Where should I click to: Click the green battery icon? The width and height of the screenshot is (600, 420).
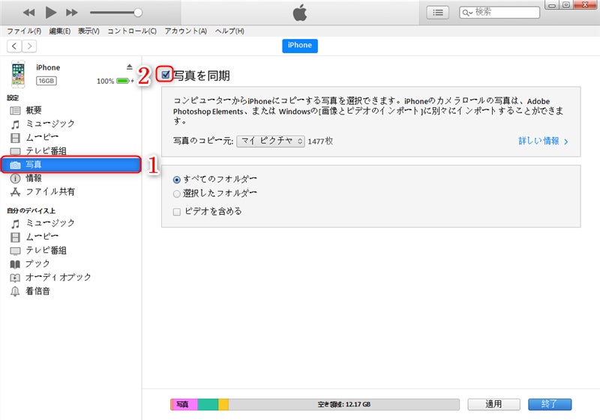(x=122, y=81)
